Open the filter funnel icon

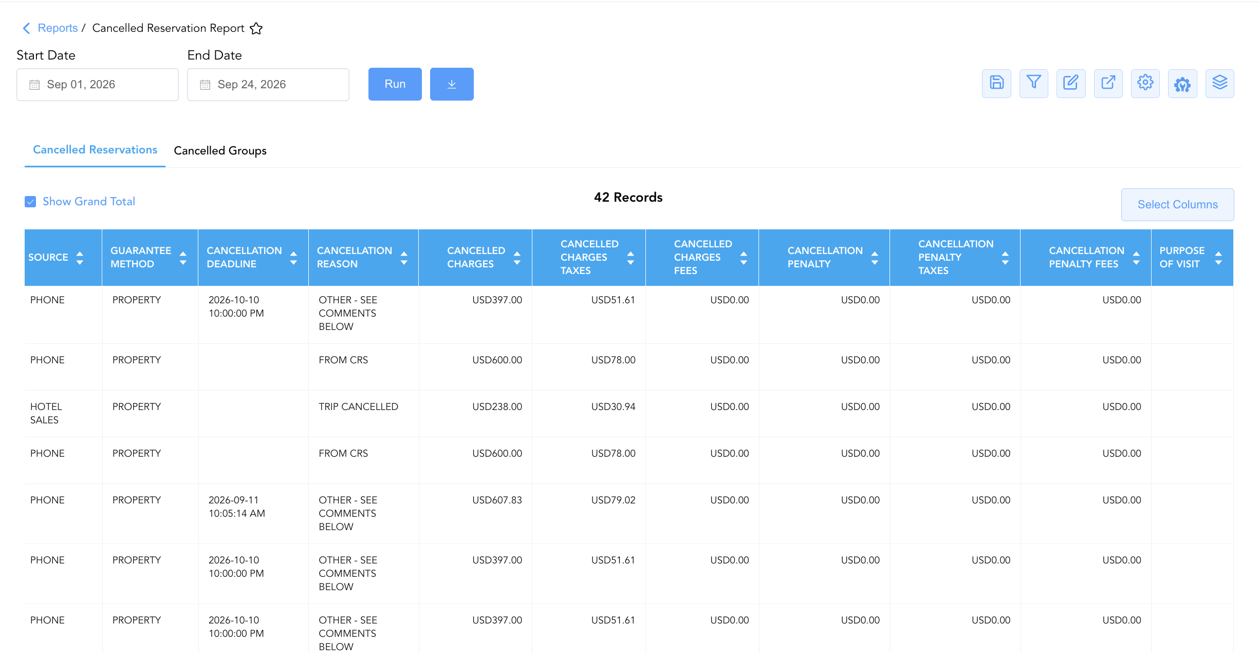1033,83
